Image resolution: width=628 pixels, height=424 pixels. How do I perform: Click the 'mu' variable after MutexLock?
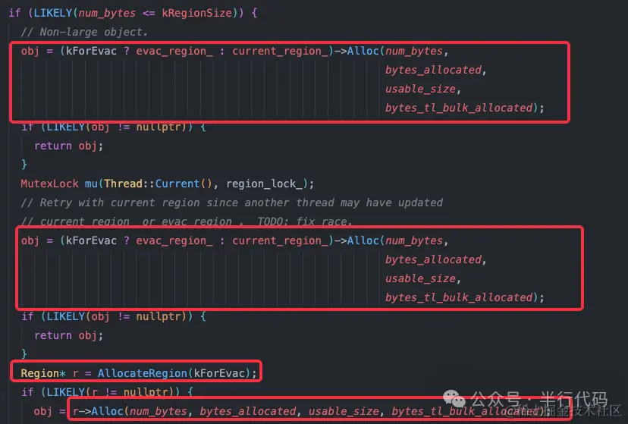pyautogui.click(x=91, y=184)
